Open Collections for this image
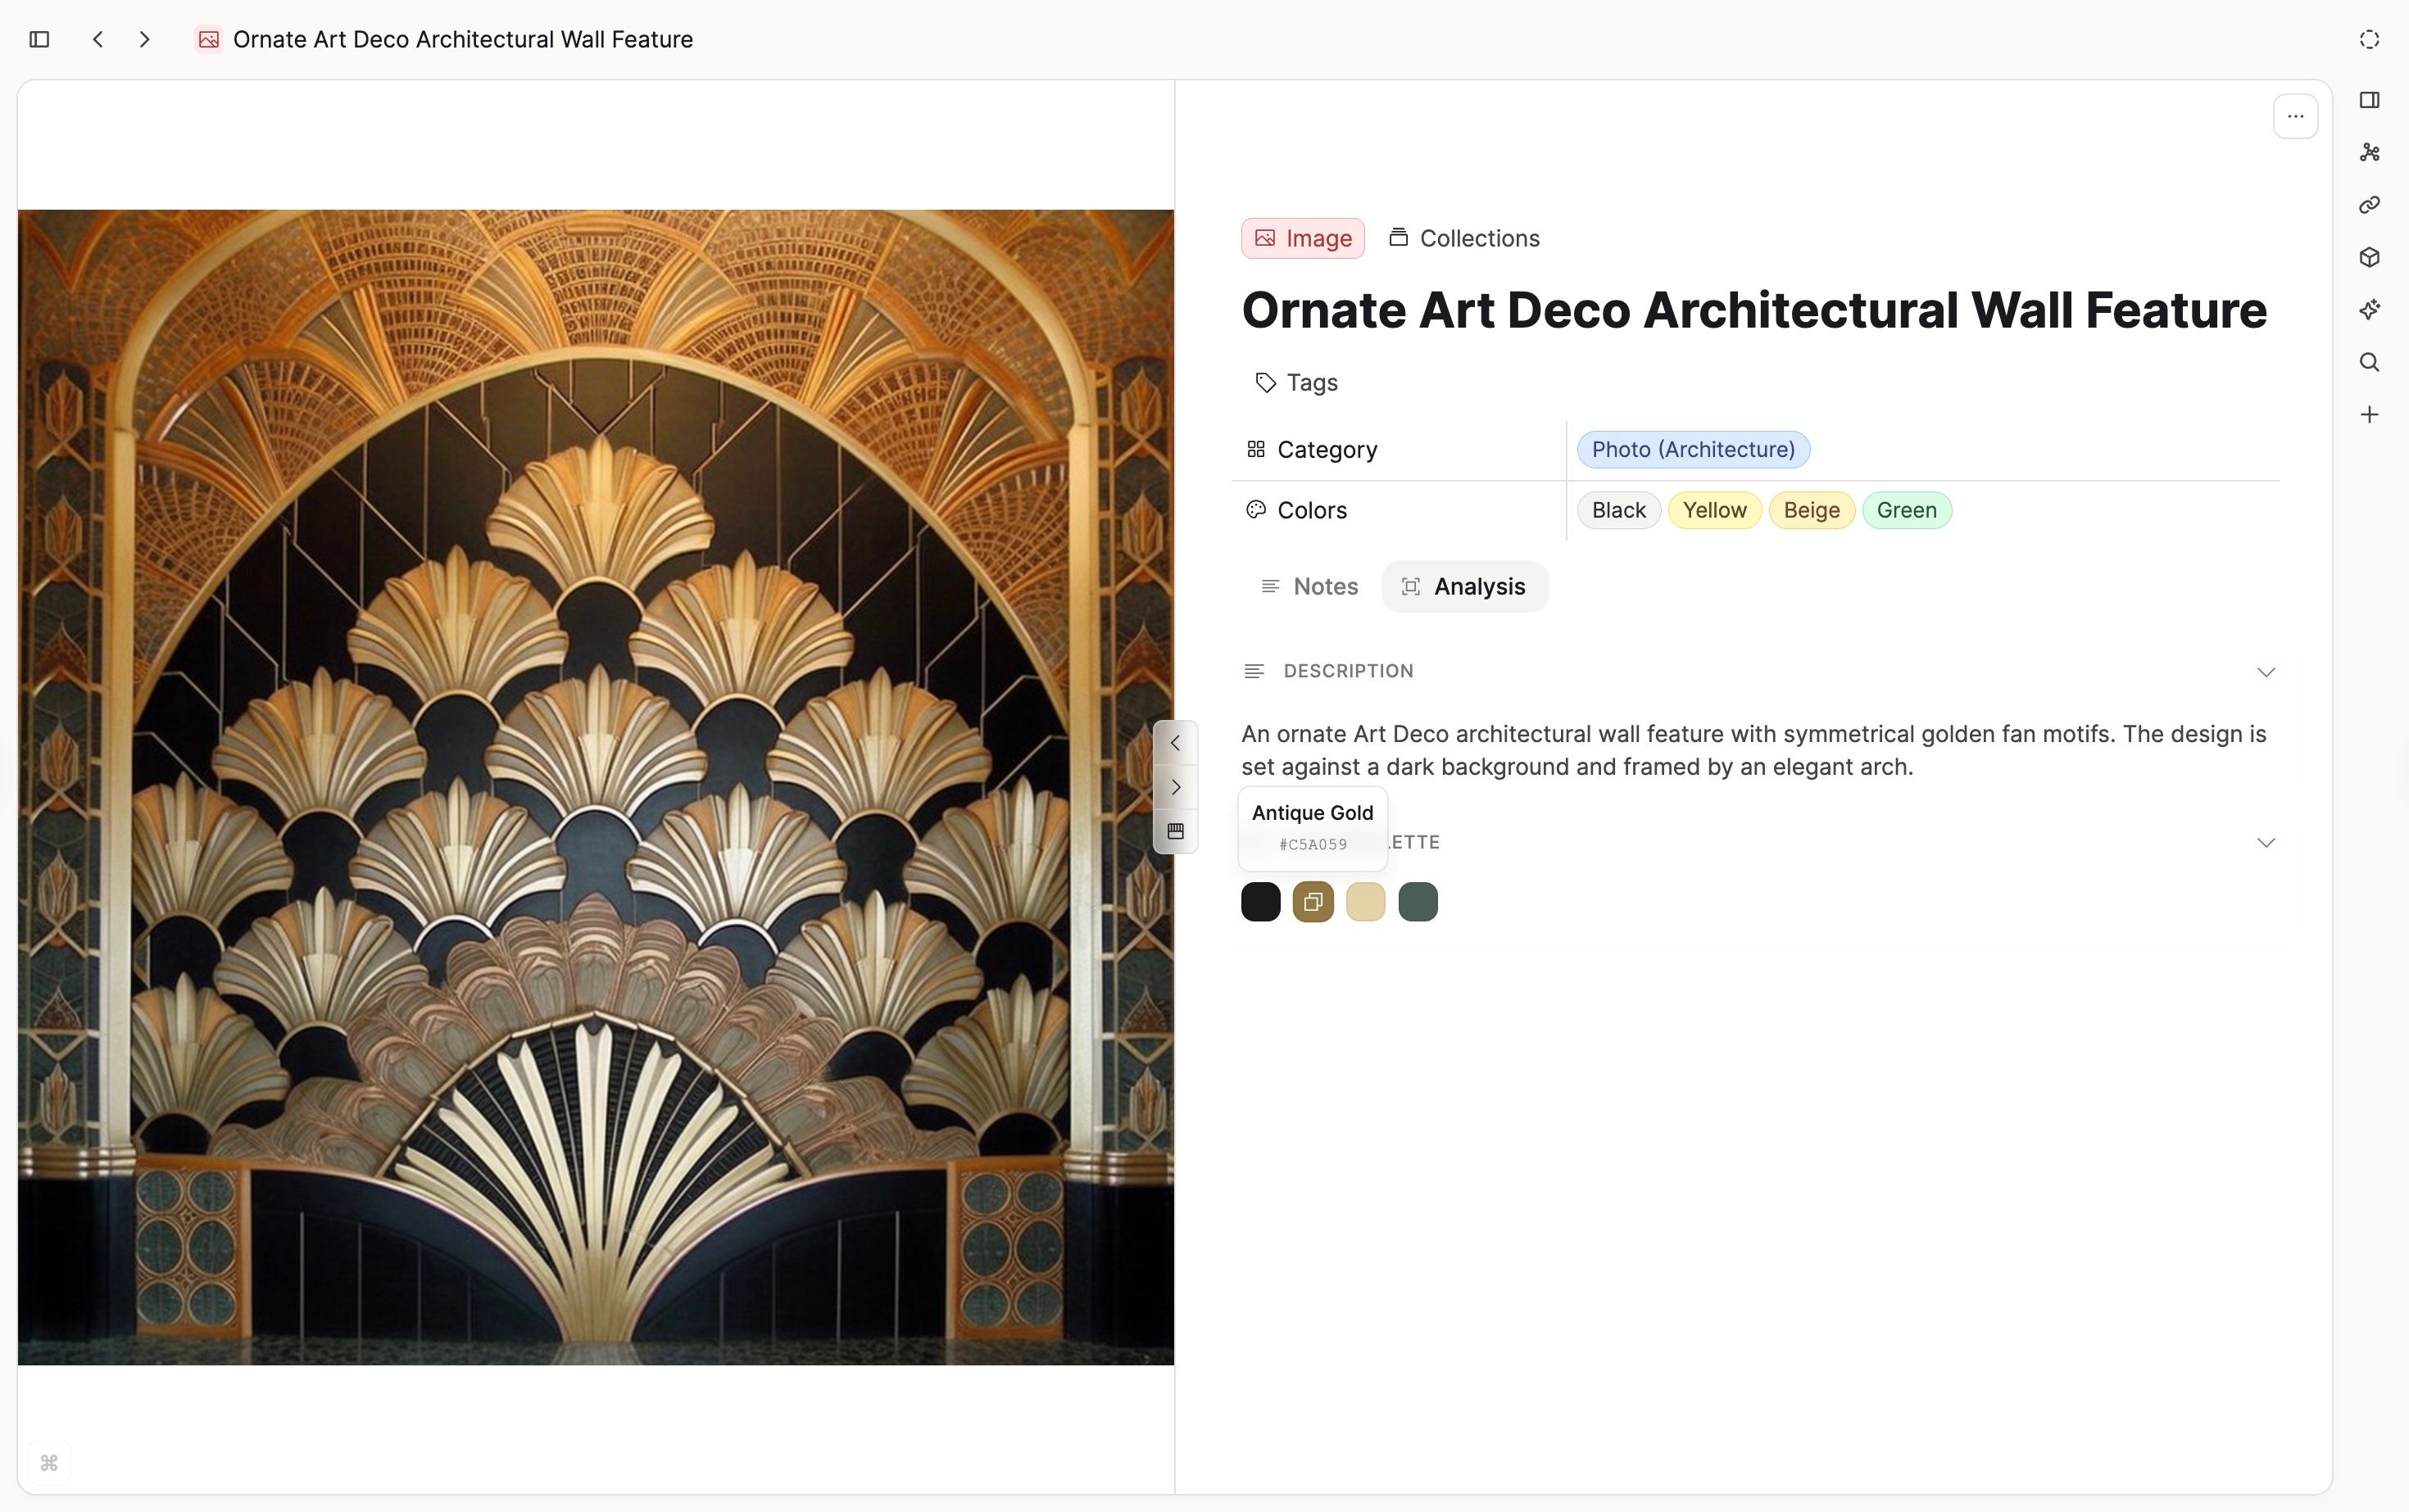The image size is (2409, 1512). 1463,238
